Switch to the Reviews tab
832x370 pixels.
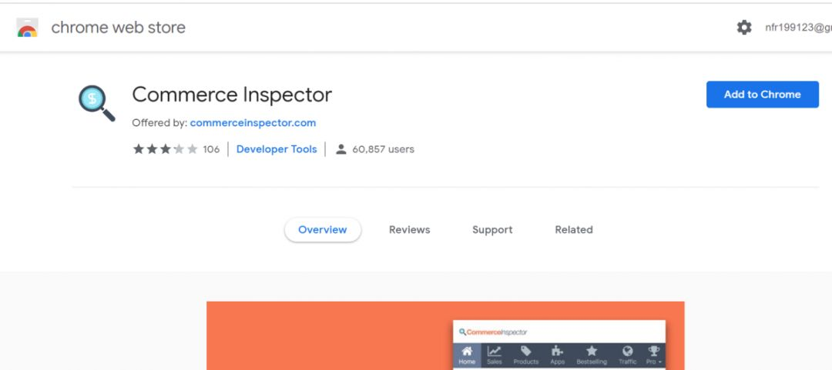[409, 229]
